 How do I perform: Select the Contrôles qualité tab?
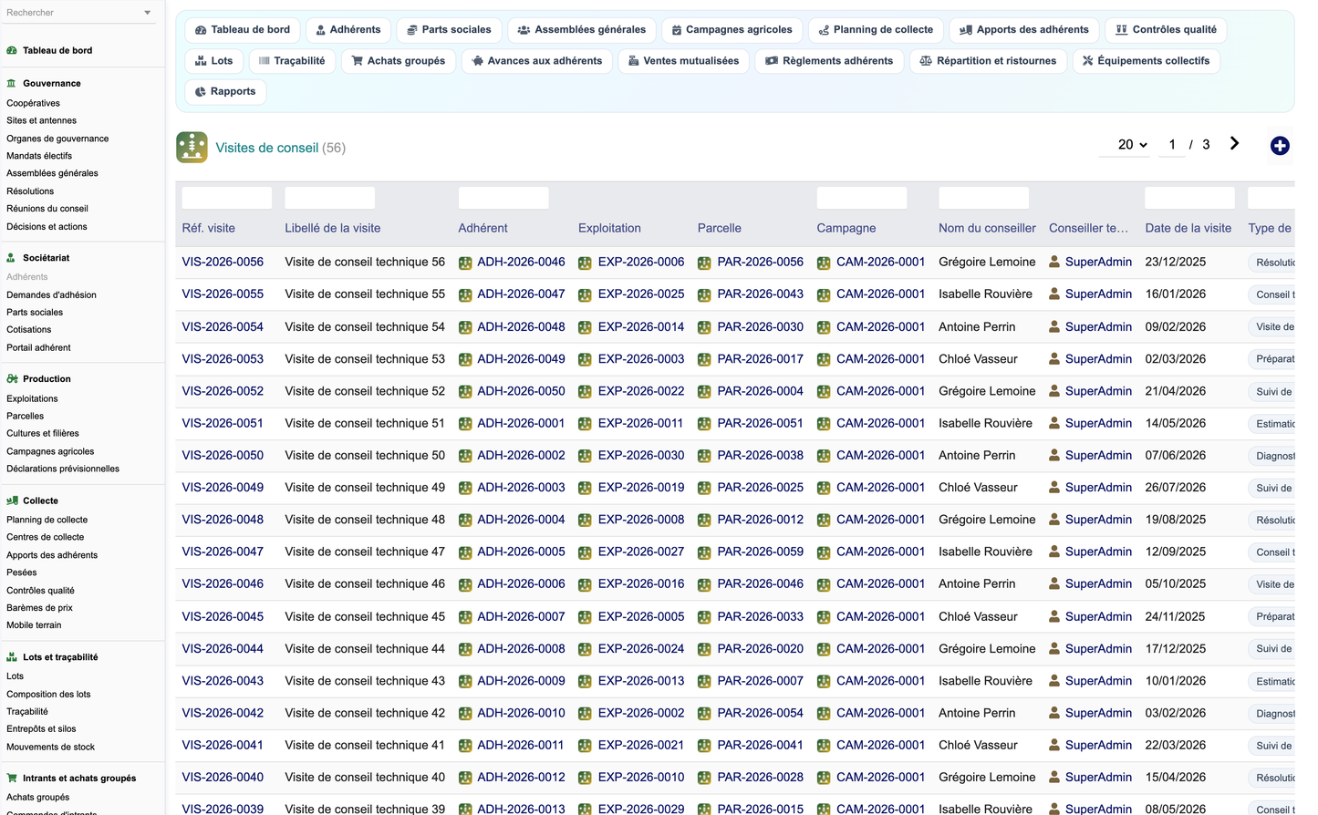[1166, 30]
